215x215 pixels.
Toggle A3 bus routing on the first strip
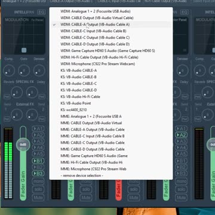point(38,142)
